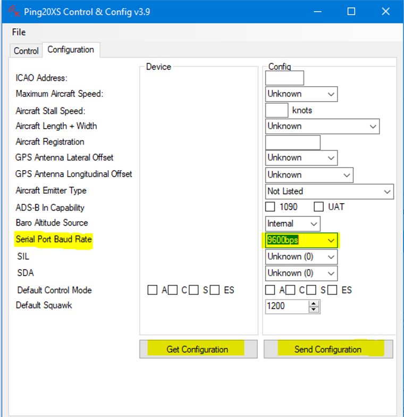This screenshot has width=404, height=417.
Task: Enable the UAT ADS-B In checkbox
Action: click(319, 206)
